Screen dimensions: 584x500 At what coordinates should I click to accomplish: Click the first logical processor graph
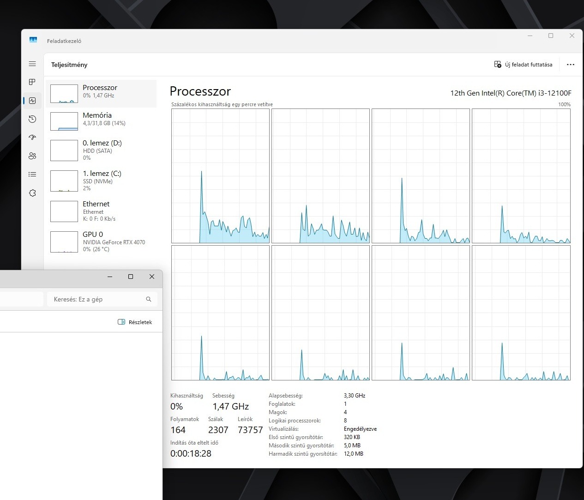pyautogui.click(x=220, y=176)
